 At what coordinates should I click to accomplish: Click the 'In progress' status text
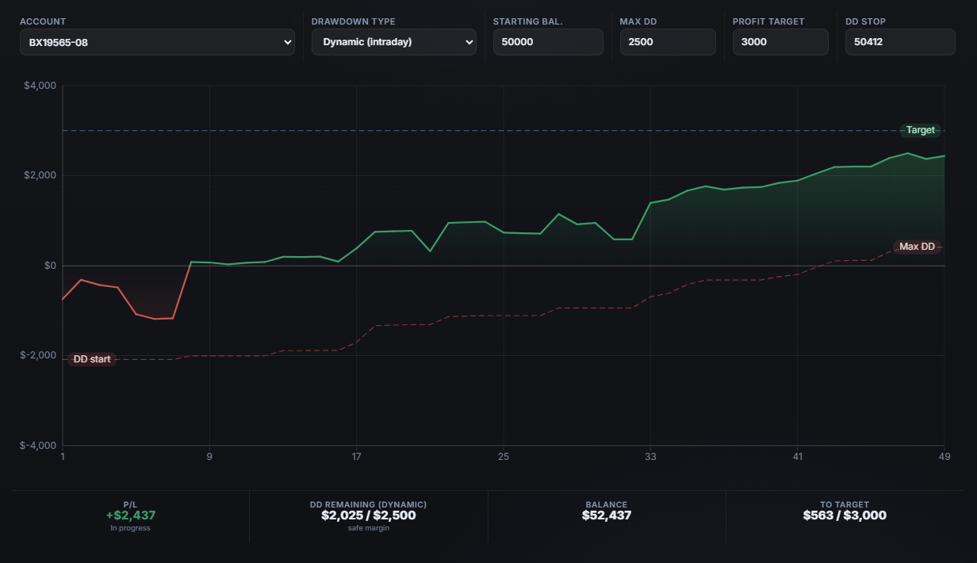tap(131, 528)
